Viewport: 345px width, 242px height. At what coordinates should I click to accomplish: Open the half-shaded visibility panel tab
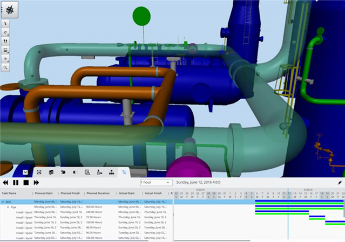[x=75, y=172]
